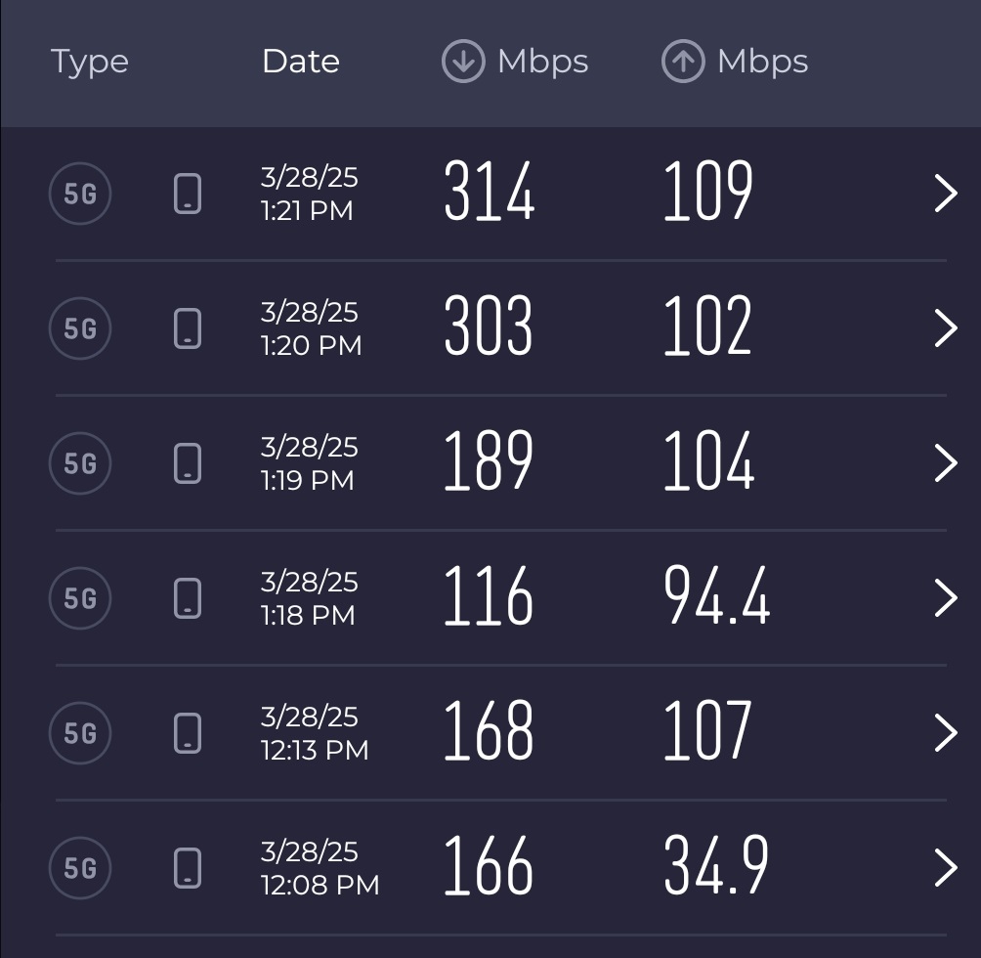
Task: Sort results by the Type column header
Action: click(x=90, y=63)
